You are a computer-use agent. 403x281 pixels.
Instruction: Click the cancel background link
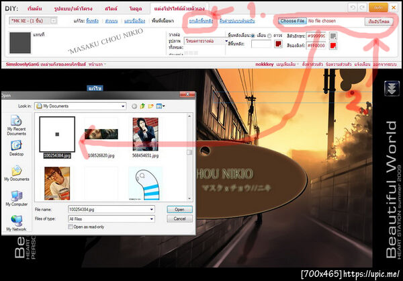coord(201,21)
